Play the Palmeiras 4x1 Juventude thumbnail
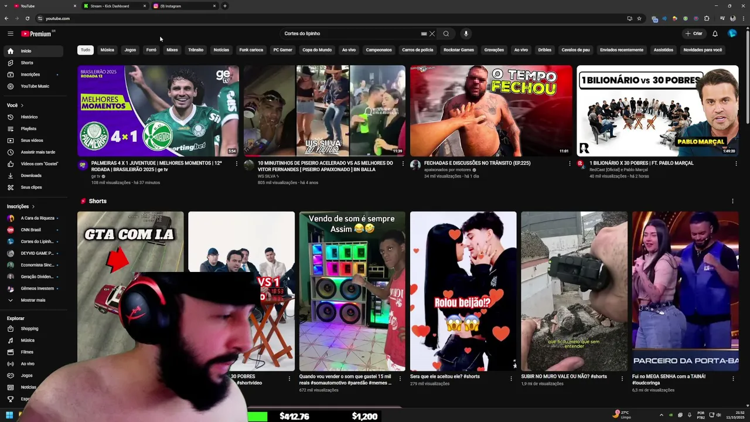The image size is (750, 422). [x=158, y=111]
